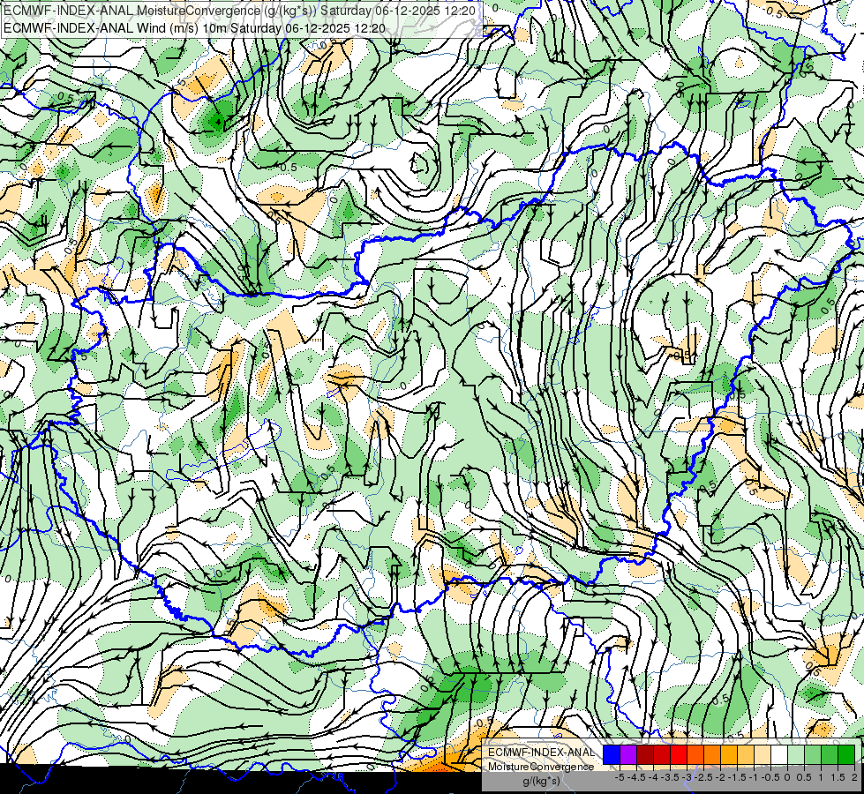Click the -1.5 scale label
Screen dimensions: 864x794
coord(737,777)
